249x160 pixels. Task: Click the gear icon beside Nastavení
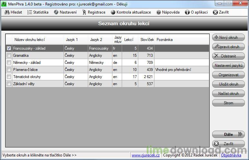(x=56, y=12)
